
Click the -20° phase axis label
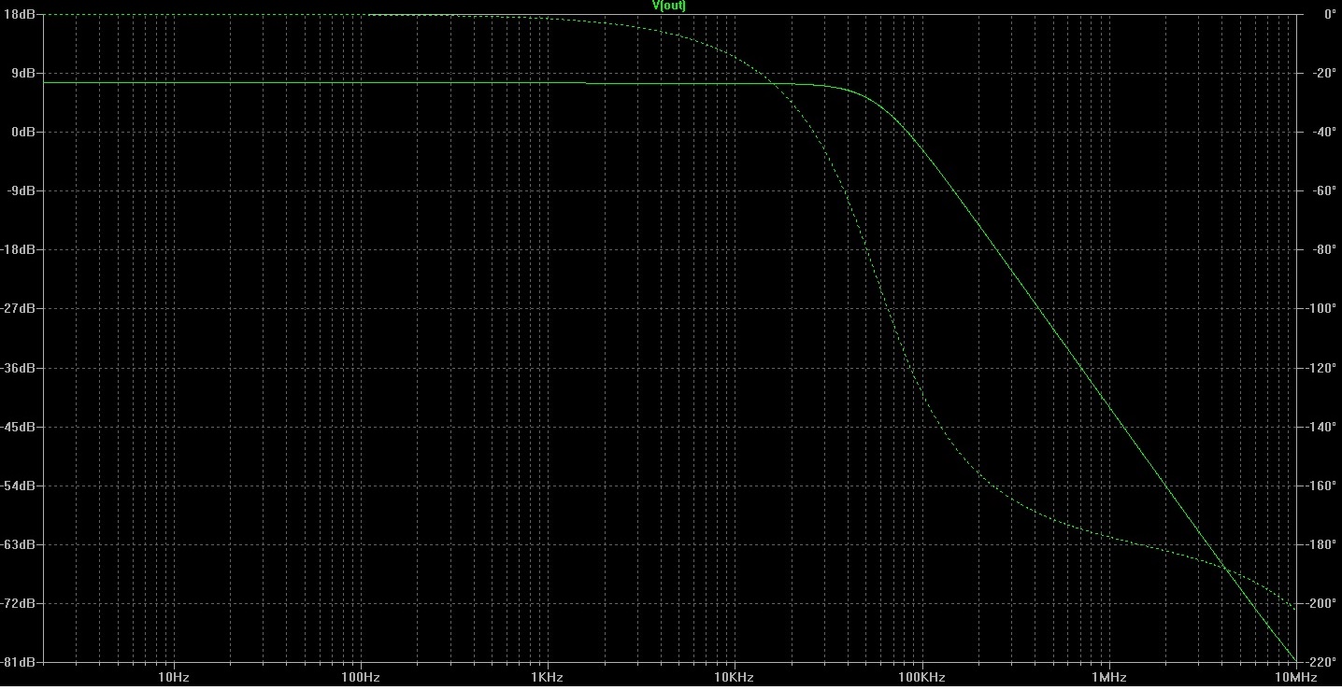click(1323, 73)
